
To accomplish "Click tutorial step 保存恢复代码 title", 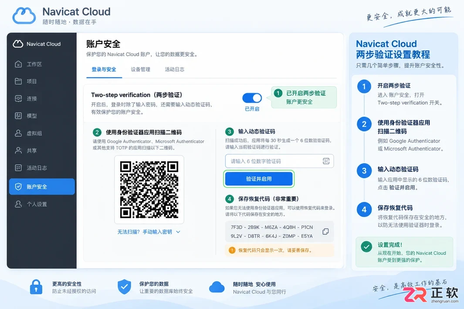I will point(395,208).
